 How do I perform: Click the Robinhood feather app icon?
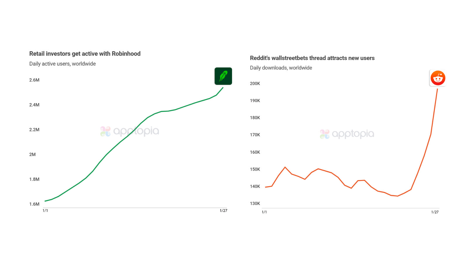point(223,76)
